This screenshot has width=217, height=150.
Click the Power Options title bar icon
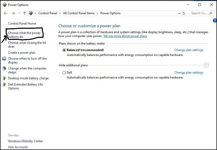5,5
